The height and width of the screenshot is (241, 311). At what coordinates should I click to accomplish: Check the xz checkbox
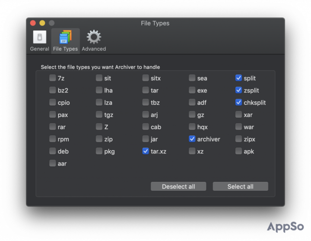[192, 151]
